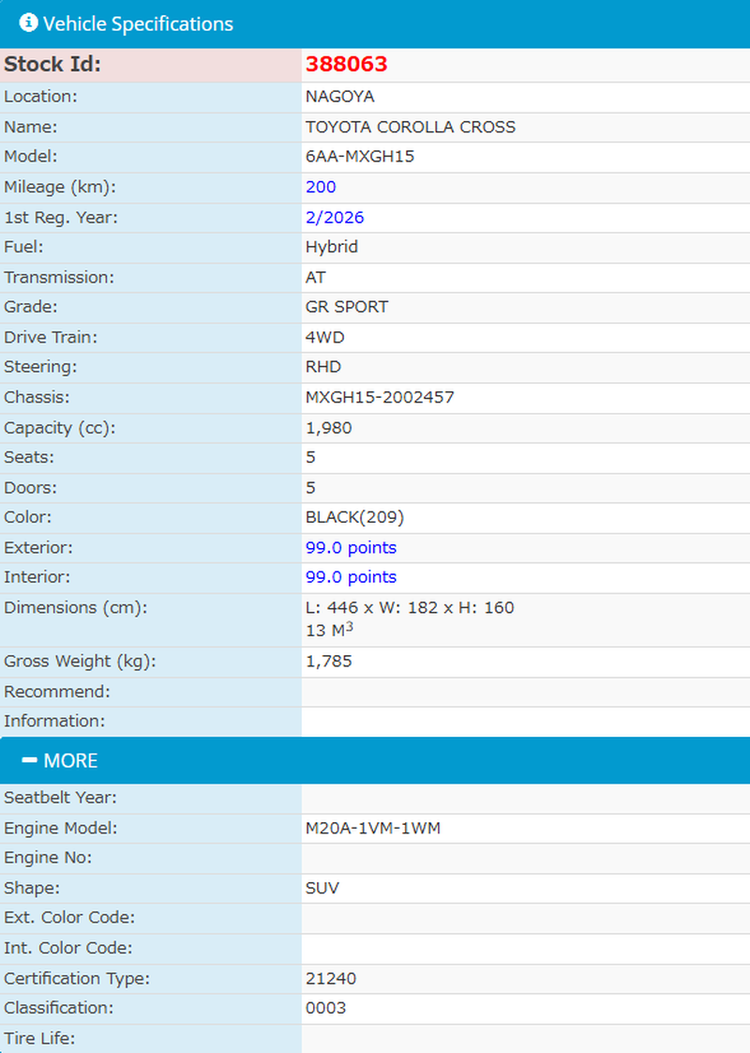The image size is (750, 1053).
Task: Select the 4WD drive train value
Action: pyautogui.click(x=324, y=337)
